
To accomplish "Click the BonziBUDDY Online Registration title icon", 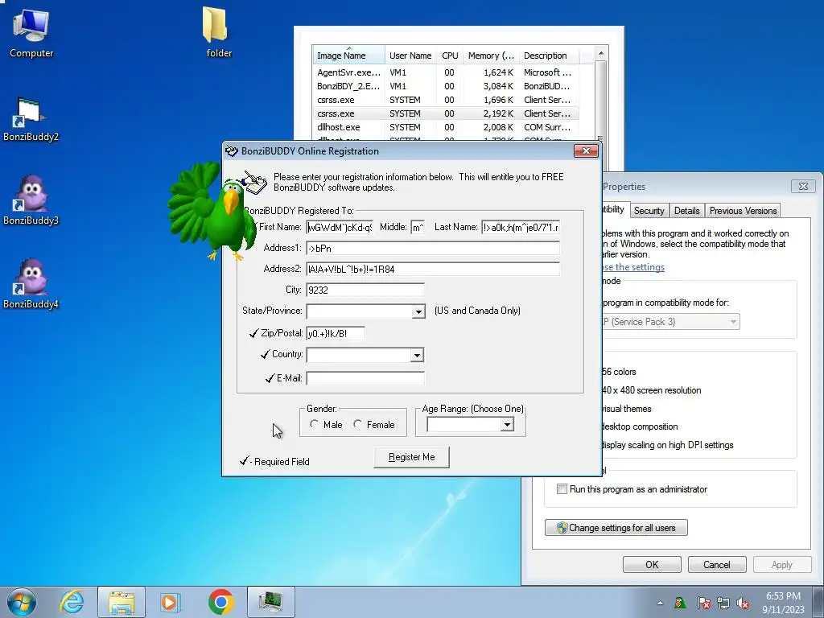I will tap(231, 151).
